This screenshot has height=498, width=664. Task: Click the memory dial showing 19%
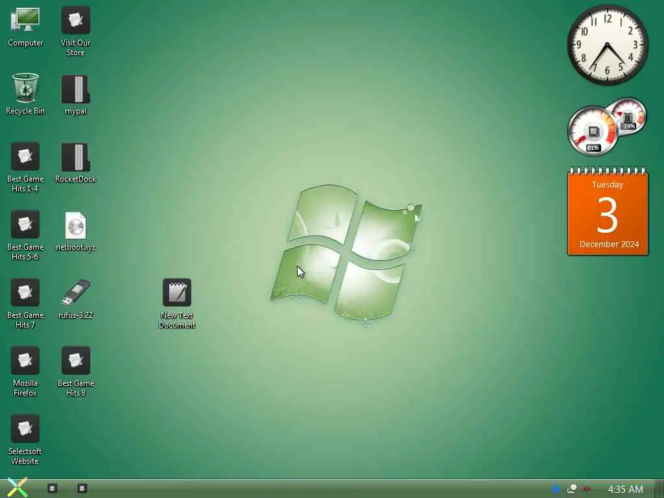pyautogui.click(x=628, y=116)
